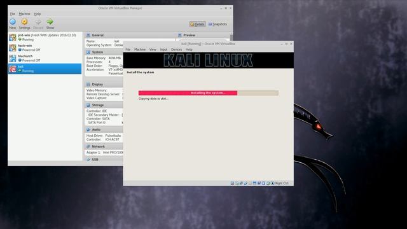This screenshot has width=407, height=229.
Task: Collapse the Storage section header
Action: [x=104, y=105]
